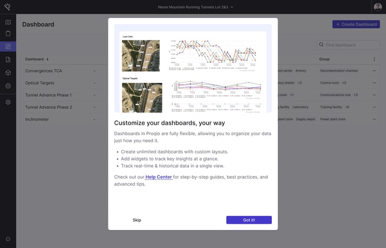Open the Tunnel Advance Phase 2 dashboard
386x248 pixels.
click(x=48, y=107)
